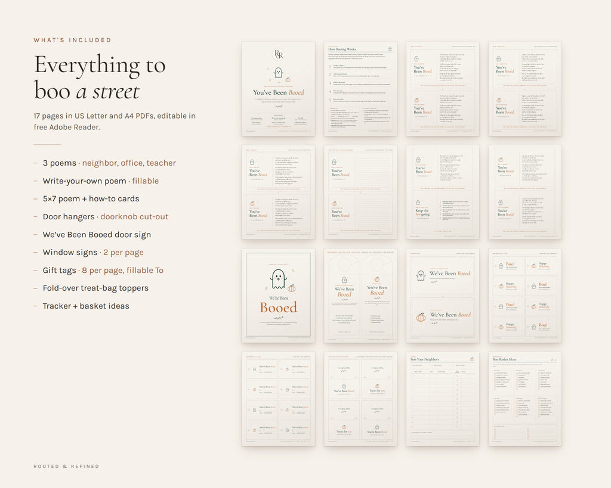Click the 'WHAT'S INCLUDED' heading
Screen dimensions: 611x488
pyautogui.click(x=72, y=40)
